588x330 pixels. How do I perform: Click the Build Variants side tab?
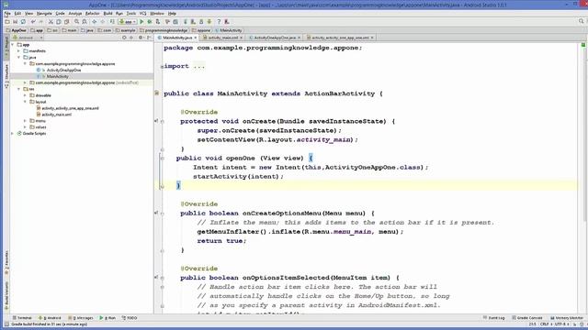(6, 295)
